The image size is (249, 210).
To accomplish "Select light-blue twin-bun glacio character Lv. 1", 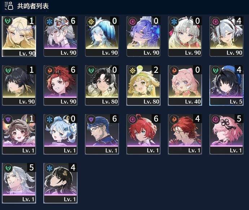I will tap(61, 134).
